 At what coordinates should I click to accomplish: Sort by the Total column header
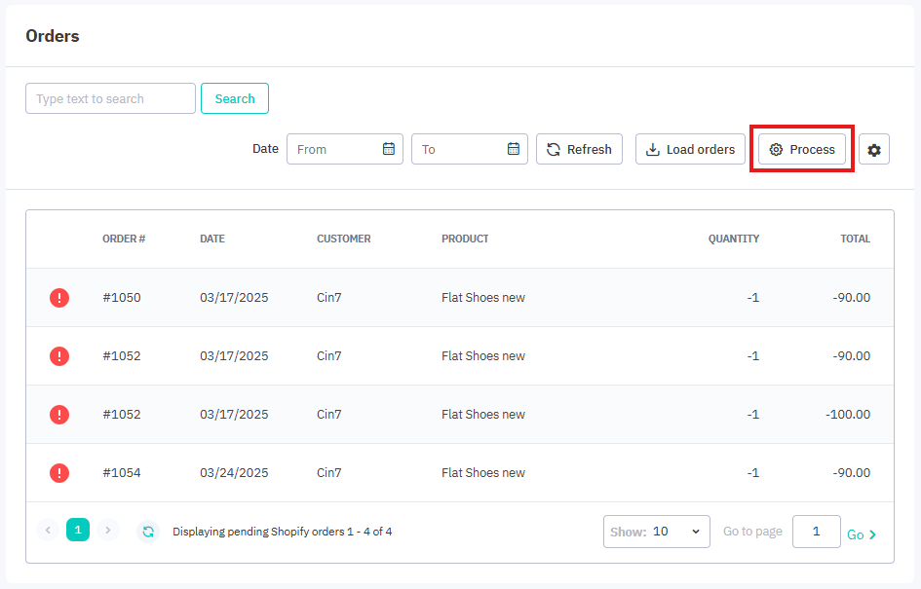coord(855,239)
